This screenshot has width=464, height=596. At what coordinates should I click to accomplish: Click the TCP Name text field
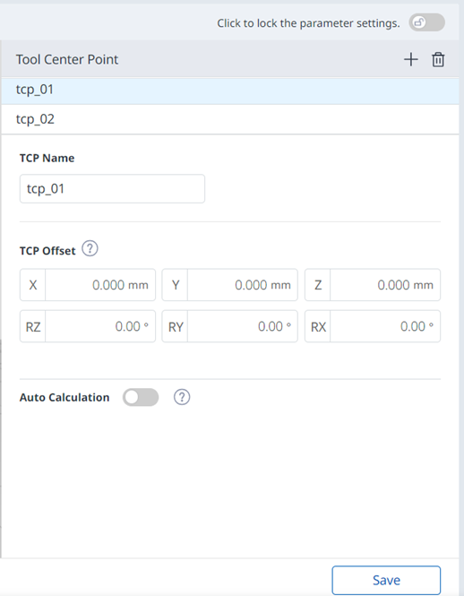pos(112,188)
